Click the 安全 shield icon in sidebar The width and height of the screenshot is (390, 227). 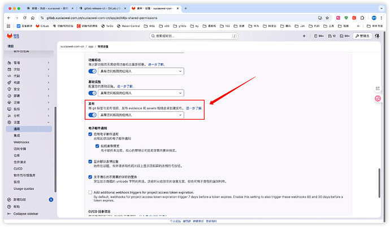click(x=8, y=89)
